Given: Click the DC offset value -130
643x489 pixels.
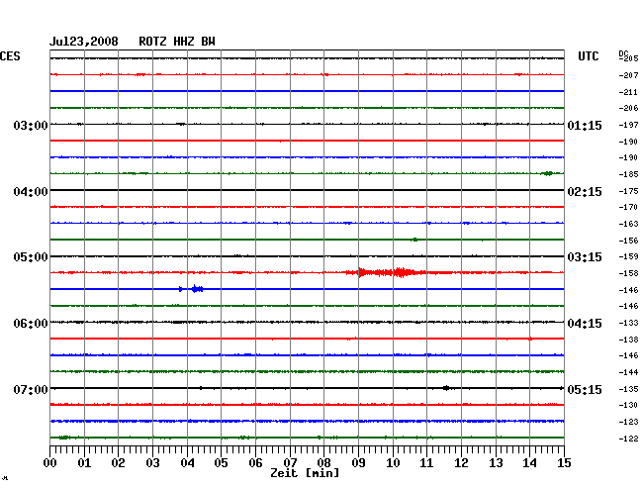Looking at the screenshot, I should tap(628, 405).
